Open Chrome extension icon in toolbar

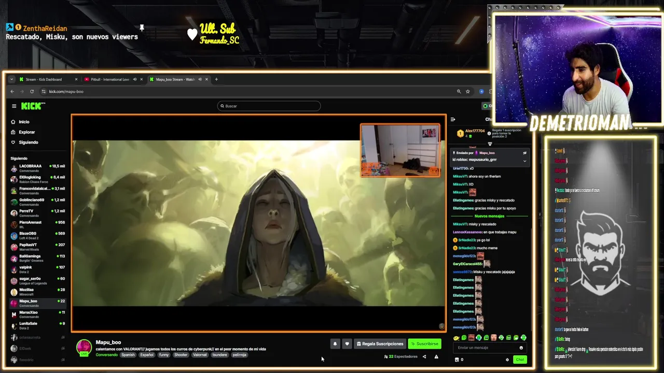(x=481, y=92)
